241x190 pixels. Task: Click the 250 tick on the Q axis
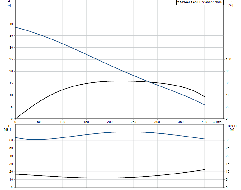[134, 122]
